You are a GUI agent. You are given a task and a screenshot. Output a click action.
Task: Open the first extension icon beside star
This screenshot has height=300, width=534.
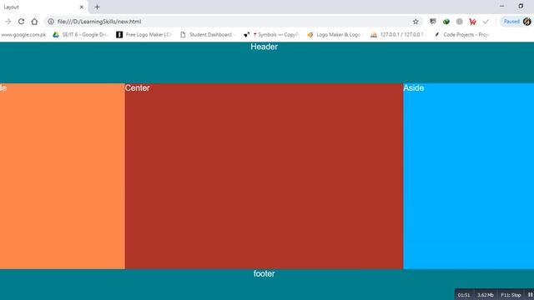coord(432,22)
